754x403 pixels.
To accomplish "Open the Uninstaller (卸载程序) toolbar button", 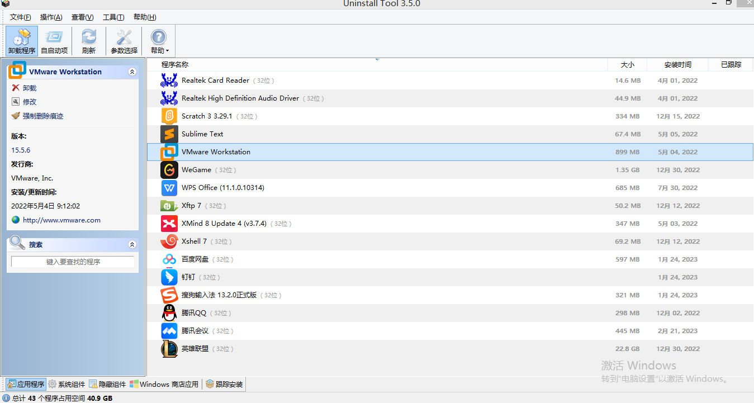I will 22,41.
